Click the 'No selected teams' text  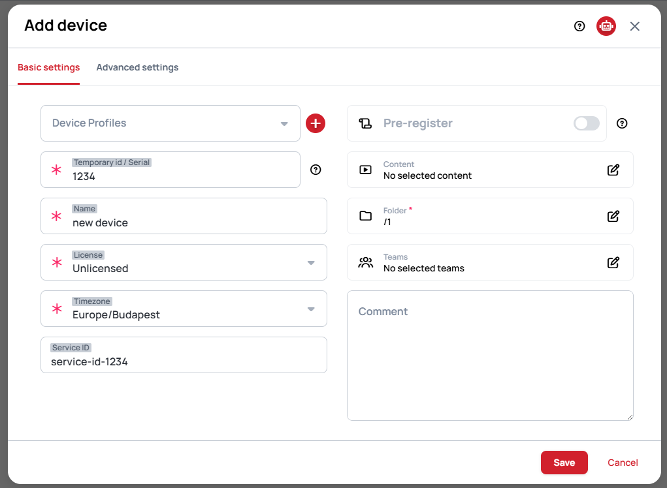[x=424, y=268]
